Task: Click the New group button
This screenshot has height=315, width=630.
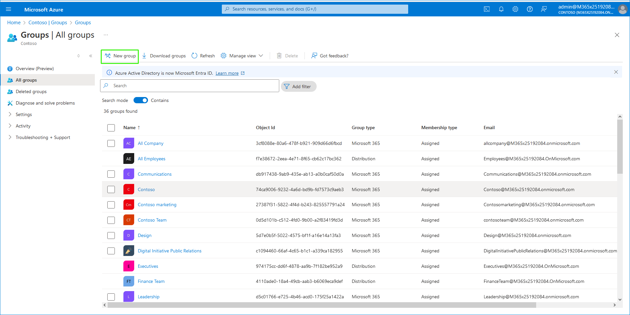Action: (120, 56)
